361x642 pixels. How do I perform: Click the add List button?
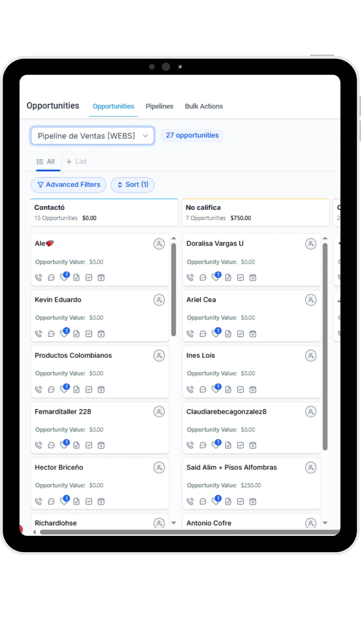(x=77, y=162)
